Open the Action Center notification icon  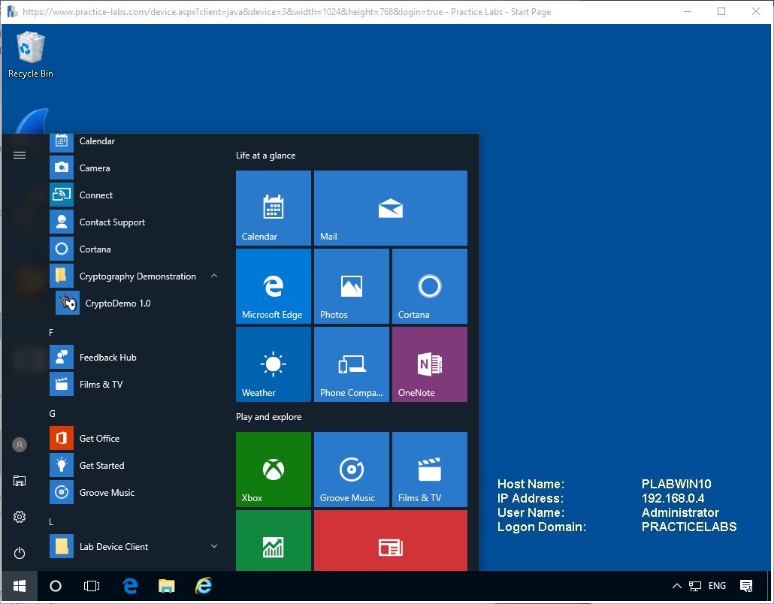(746, 586)
